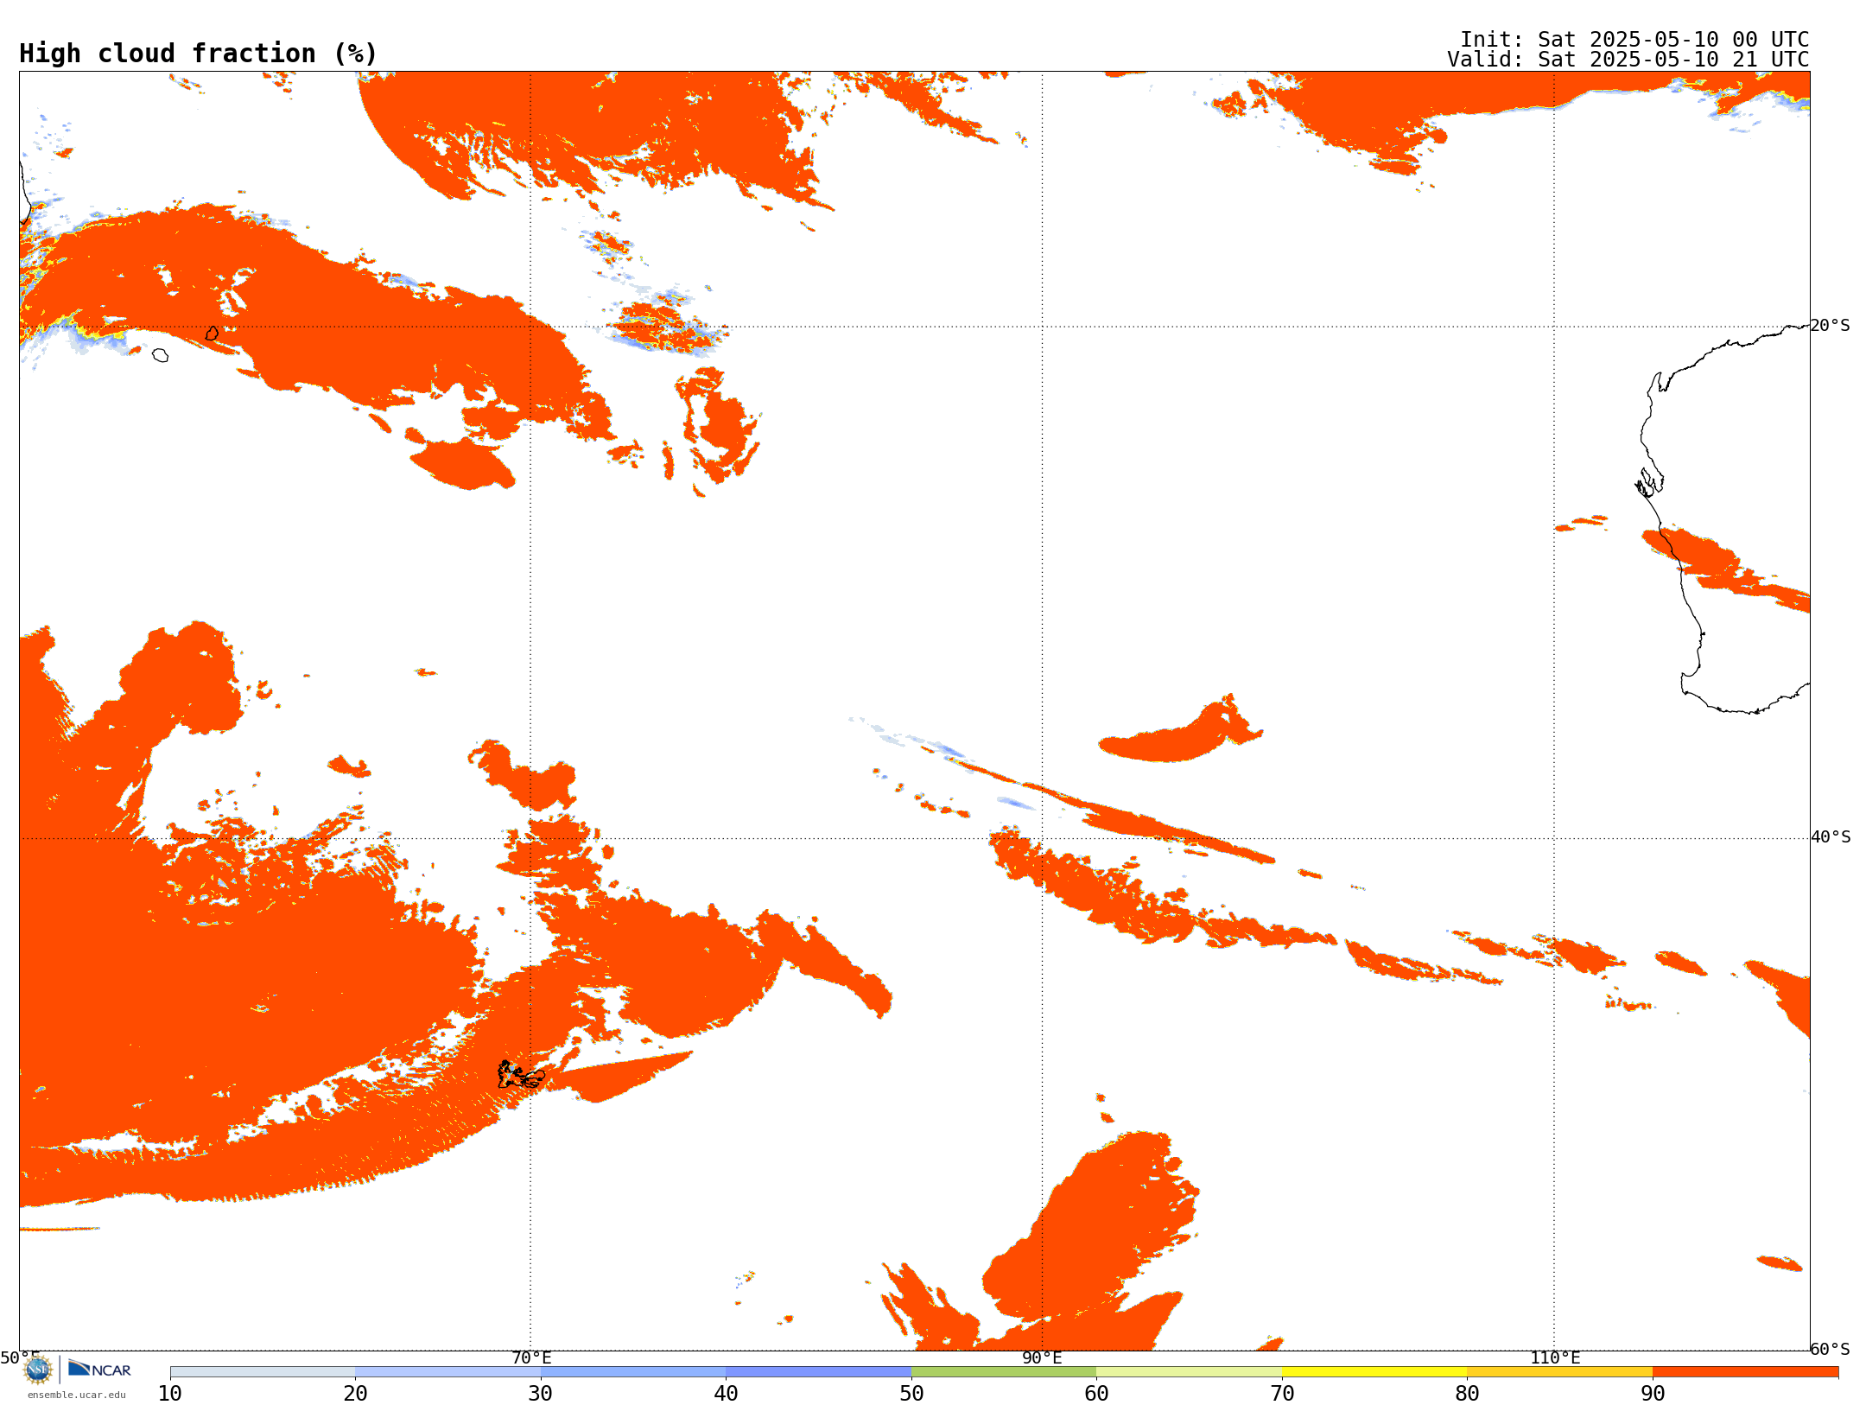Click the 90°E longitude label
Screen dimensions: 1866x1405
point(1042,1357)
